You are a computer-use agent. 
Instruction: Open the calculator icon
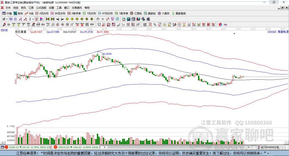tap(128, 19)
